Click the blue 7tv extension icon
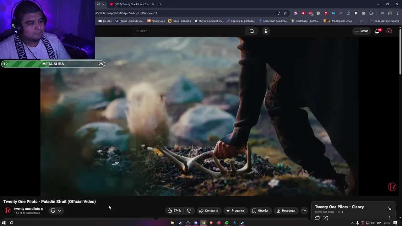 pyautogui.click(x=333, y=13)
